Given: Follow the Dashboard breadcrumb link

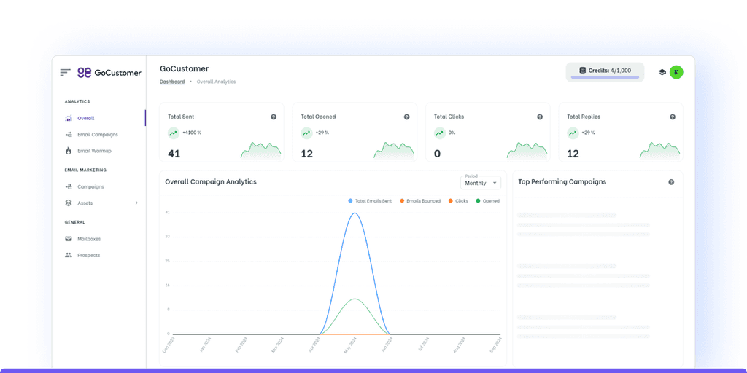Looking at the screenshot, I should coord(172,82).
